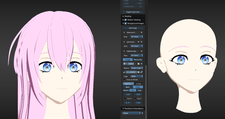Disable the Motion Tracking checkbox
This screenshot has width=225, height=119.
(125, 20)
